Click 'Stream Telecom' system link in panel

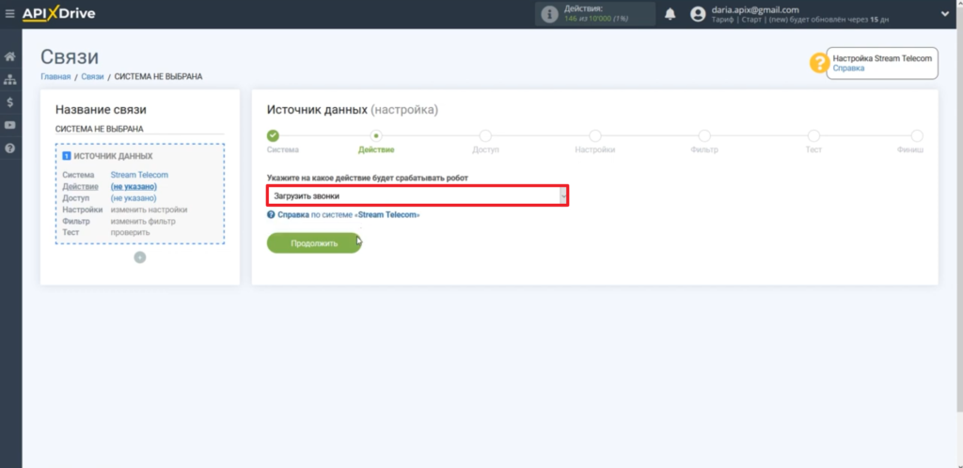[x=137, y=175]
